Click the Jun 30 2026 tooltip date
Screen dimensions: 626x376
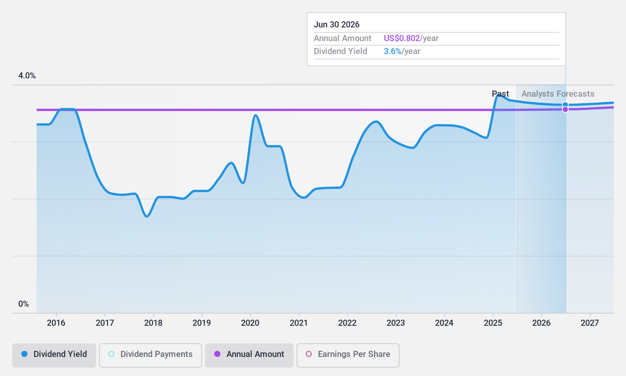pos(337,25)
